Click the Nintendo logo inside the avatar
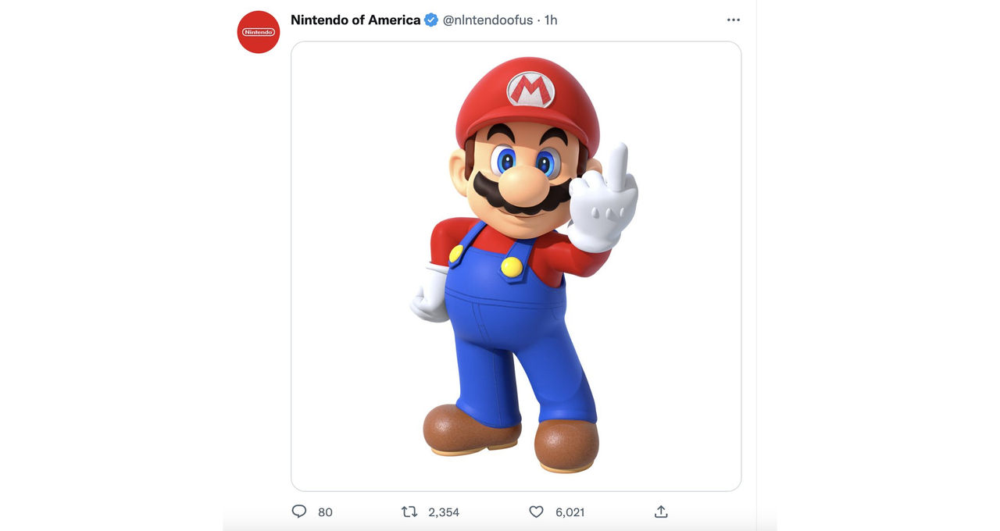 [258, 32]
